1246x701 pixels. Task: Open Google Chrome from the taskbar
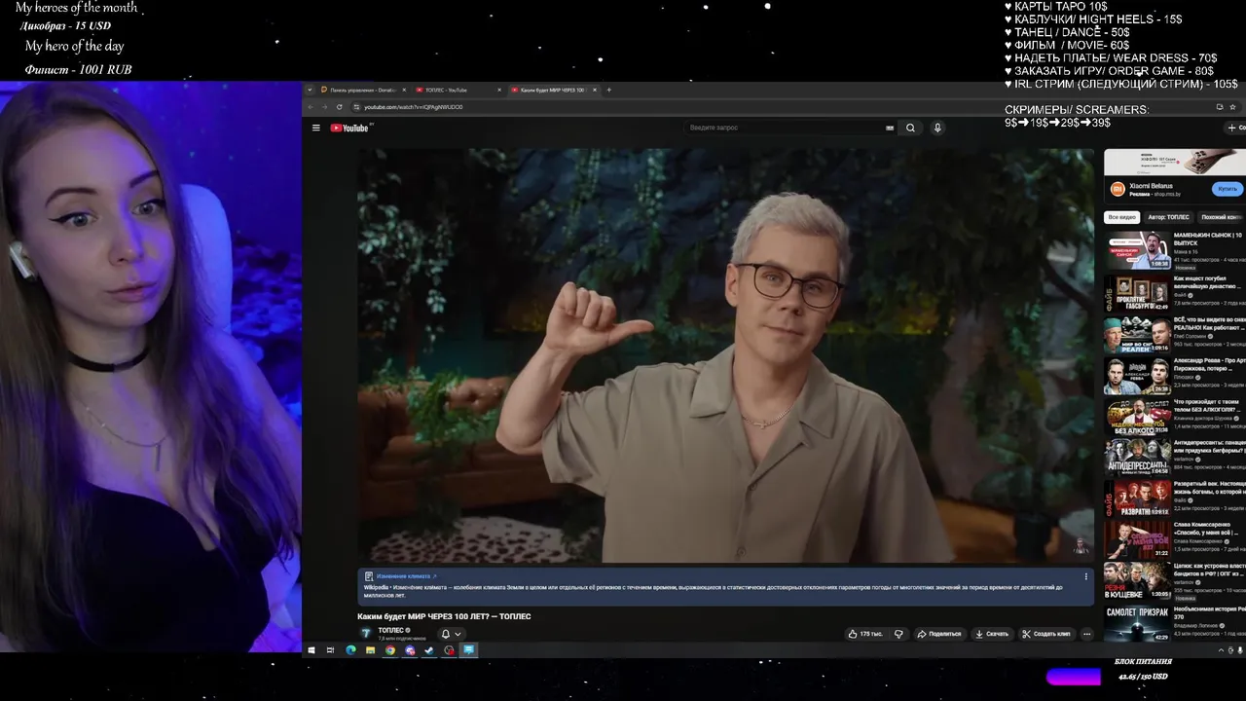pyautogui.click(x=390, y=650)
